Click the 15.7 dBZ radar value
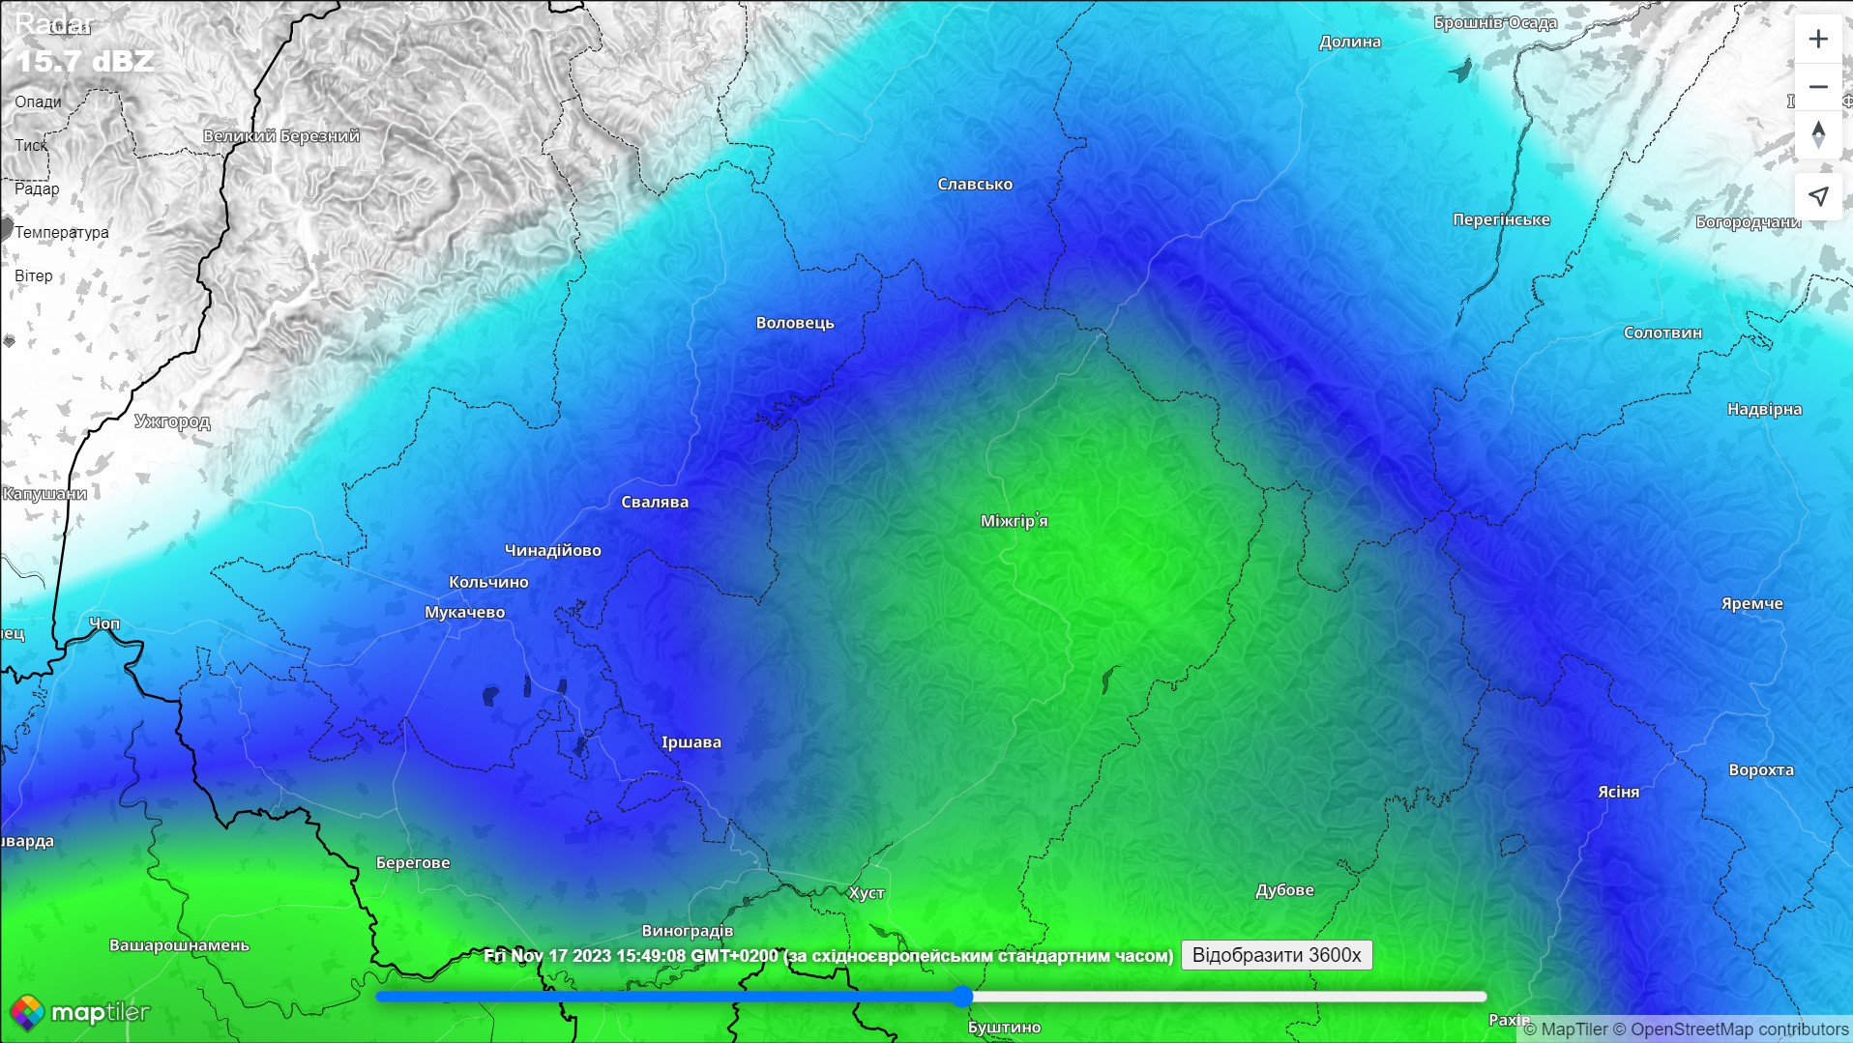 point(85,61)
